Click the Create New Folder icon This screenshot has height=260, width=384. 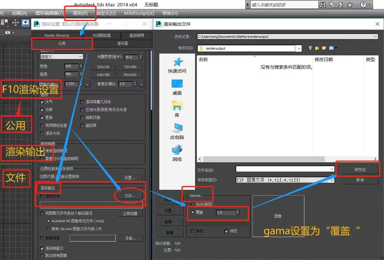pos(324,48)
